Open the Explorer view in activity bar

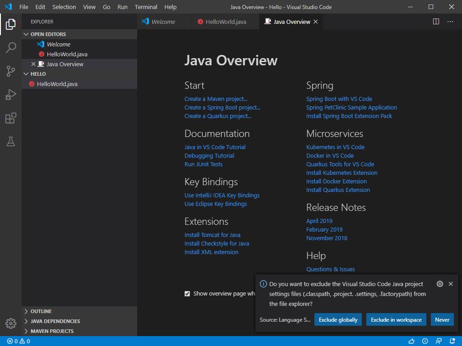pyautogui.click(x=11, y=24)
